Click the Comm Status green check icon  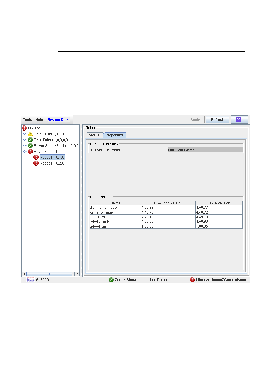click(x=111, y=280)
